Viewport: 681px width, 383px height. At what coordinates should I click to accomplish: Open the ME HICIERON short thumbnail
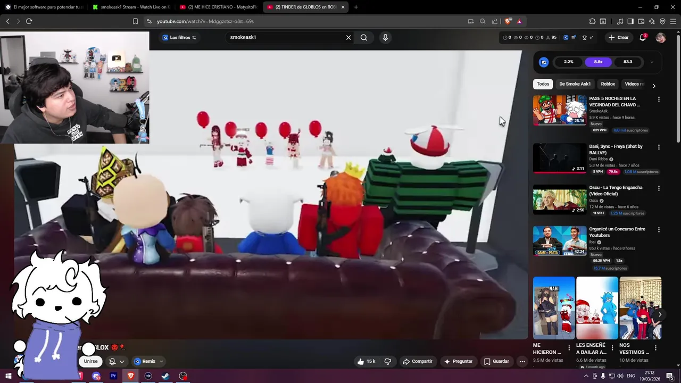[x=554, y=308]
